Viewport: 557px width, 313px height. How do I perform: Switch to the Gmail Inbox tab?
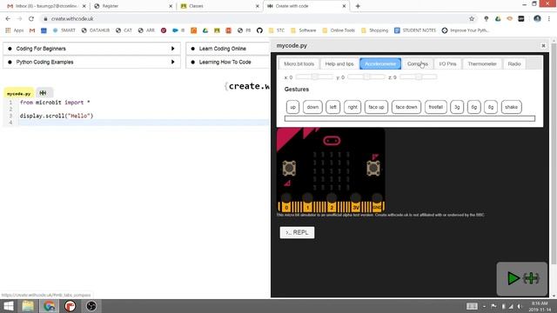[x=46, y=6]
